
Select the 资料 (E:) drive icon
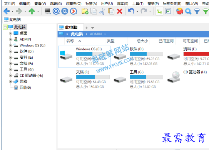coord(174,57)
